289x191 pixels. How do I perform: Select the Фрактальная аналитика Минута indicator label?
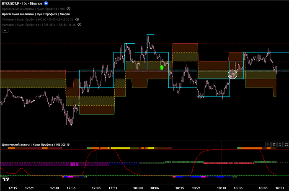(x=36, y=14)
